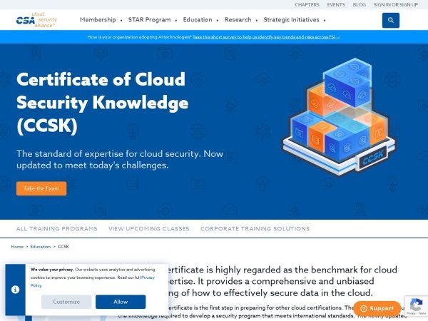Expand the Membership menu

pyautogui.click(x=101, y=20)
